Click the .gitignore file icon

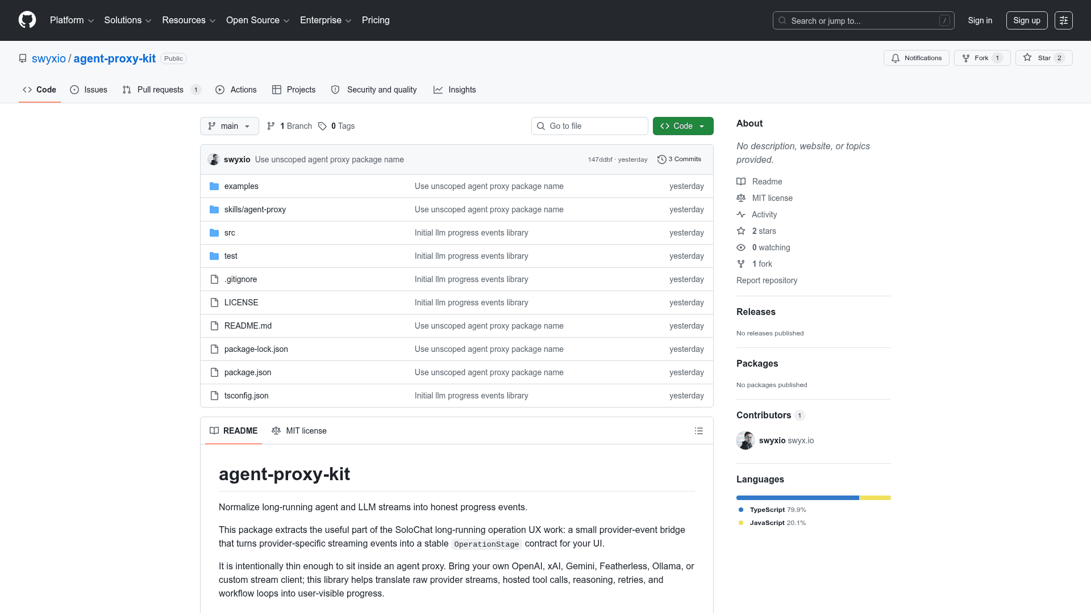click(214, 279)
